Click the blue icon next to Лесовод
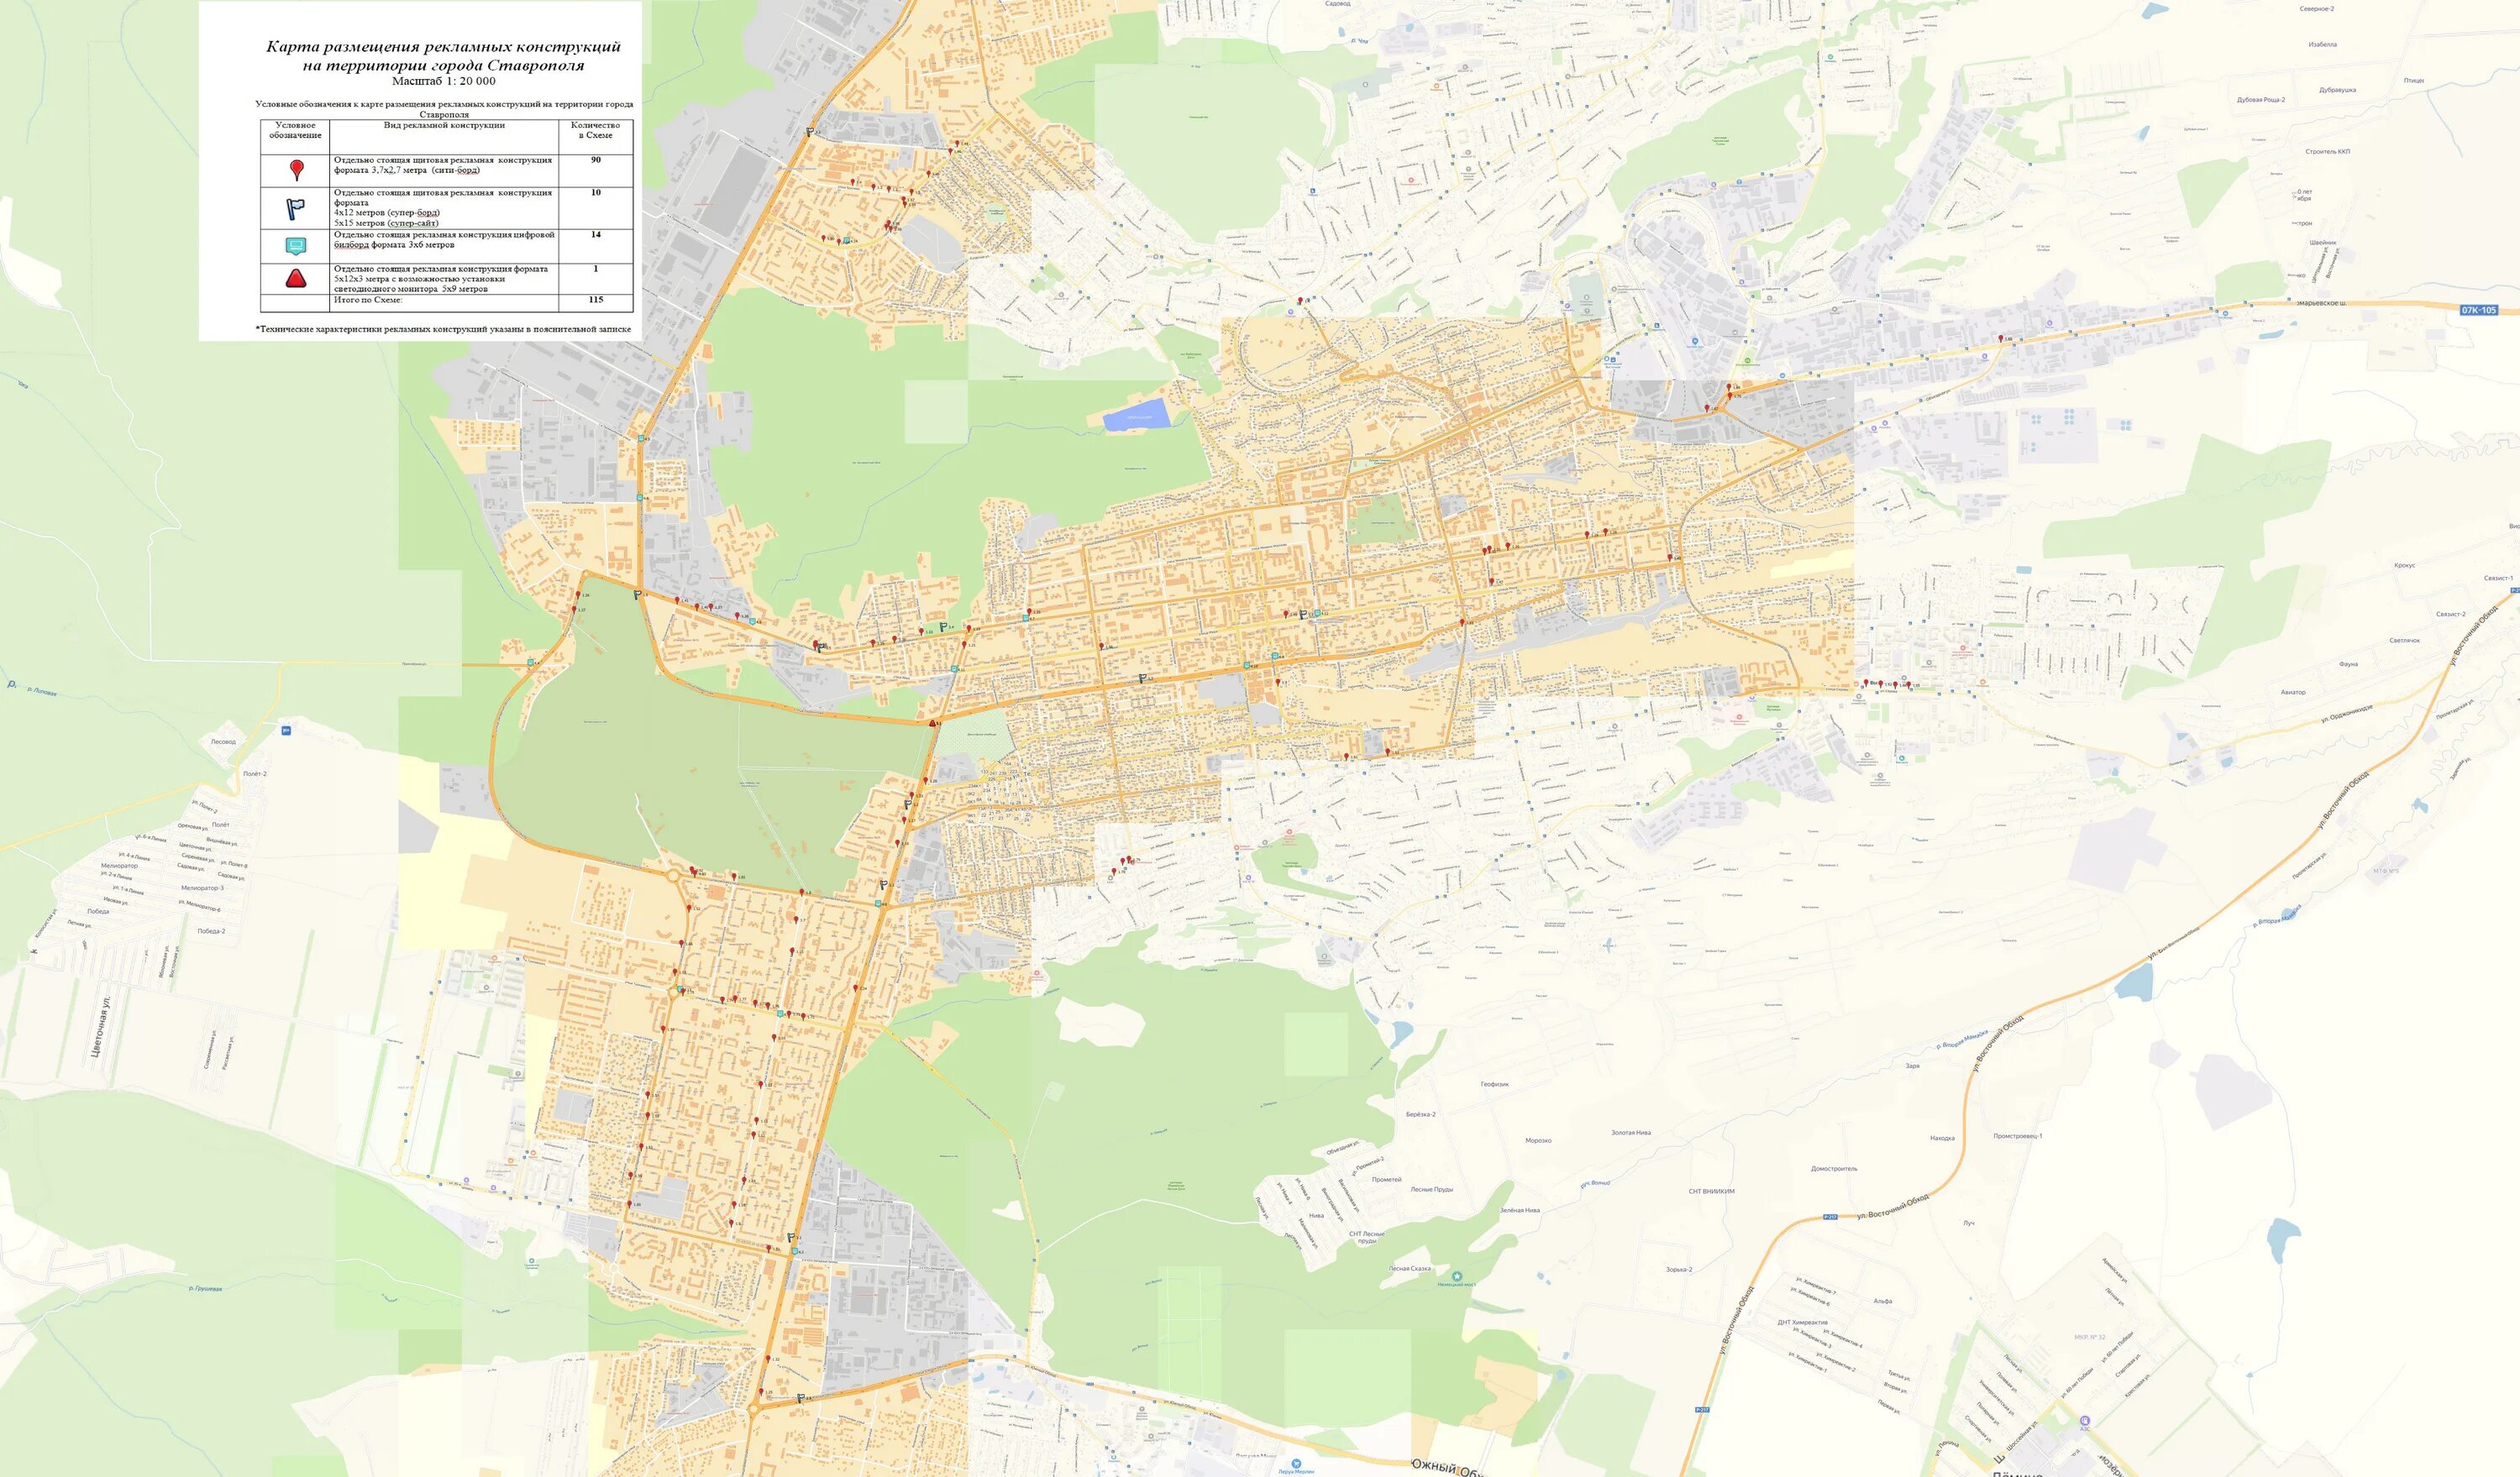The height and width of the screenshot is (1477, 2520). click(x=287, y=731)
